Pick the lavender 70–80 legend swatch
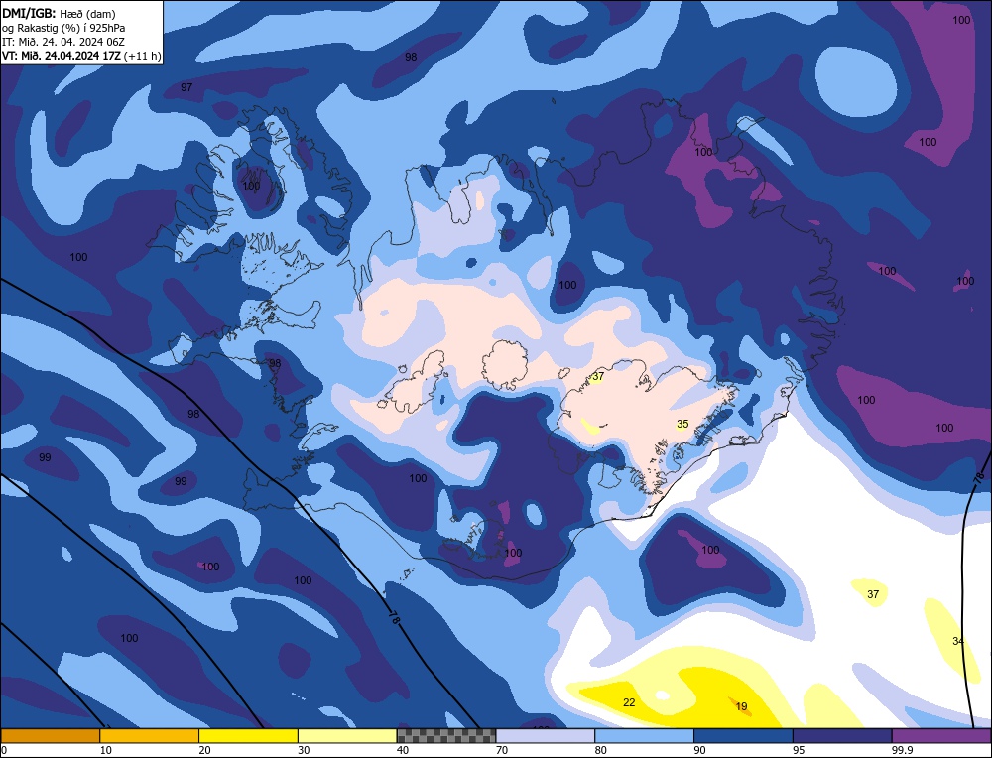Screen dimensions: 992x758 click(x=546, y=735)
